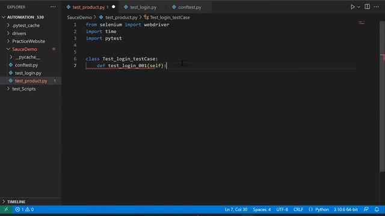Expand the TIMELINE section

click(x=16, y=202)
